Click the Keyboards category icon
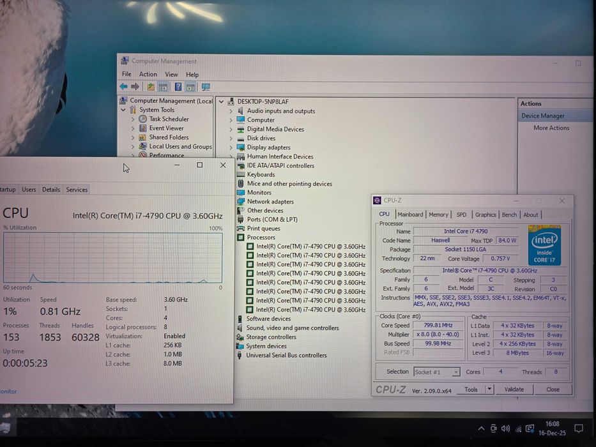The image size is (596, 447). click(241, 174)
